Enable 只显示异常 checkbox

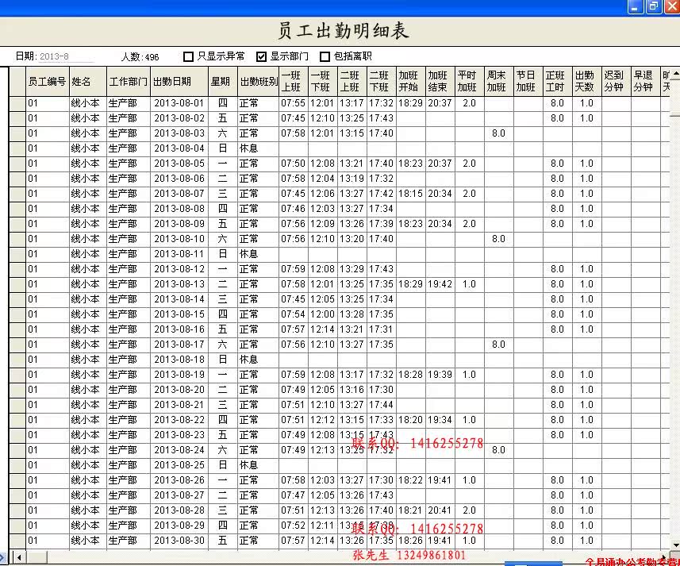click(x=188, y=56)
